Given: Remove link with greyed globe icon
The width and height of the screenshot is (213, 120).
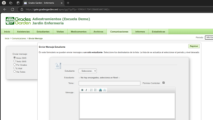Looking at the screenshot, I should click(x=105, y=90).
